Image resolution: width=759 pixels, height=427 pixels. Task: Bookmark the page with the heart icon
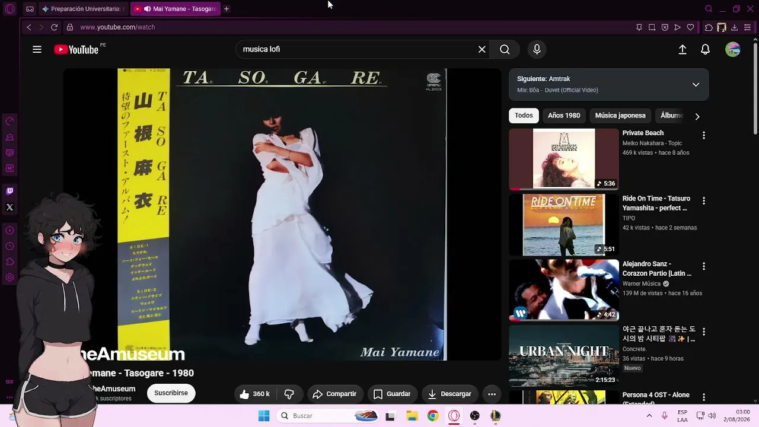690,27
